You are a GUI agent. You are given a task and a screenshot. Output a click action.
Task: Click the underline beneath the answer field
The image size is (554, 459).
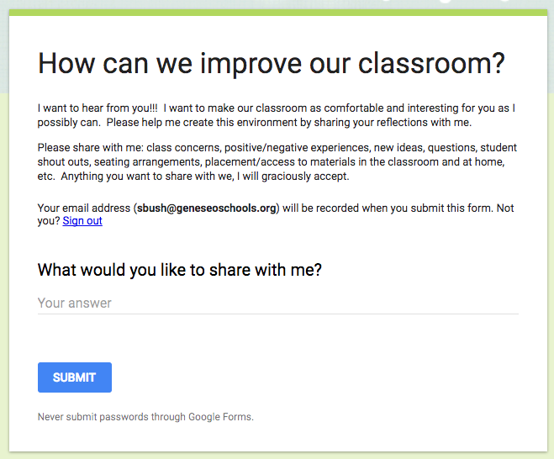277,314
